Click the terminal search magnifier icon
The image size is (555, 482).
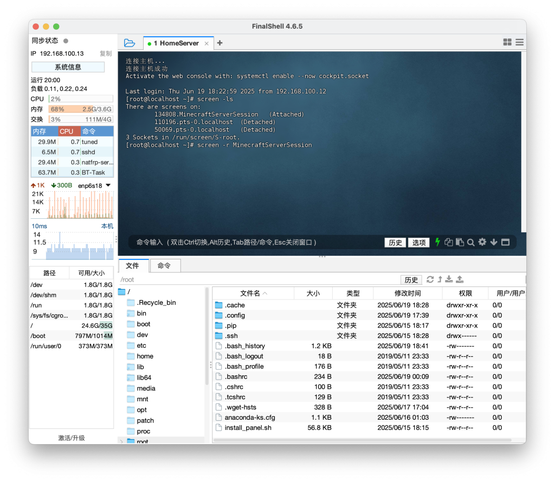click(x=471, y=242)
